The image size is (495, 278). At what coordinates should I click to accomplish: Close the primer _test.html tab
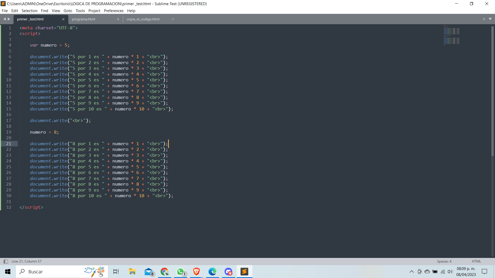pos(63,19)
